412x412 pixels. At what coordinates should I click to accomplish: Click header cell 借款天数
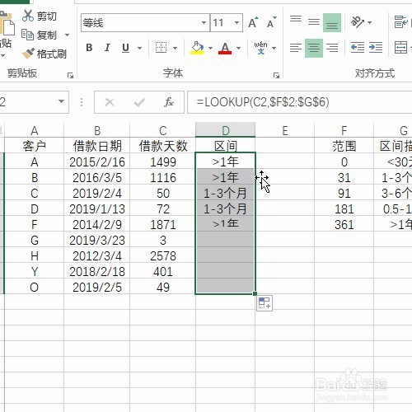162,146
